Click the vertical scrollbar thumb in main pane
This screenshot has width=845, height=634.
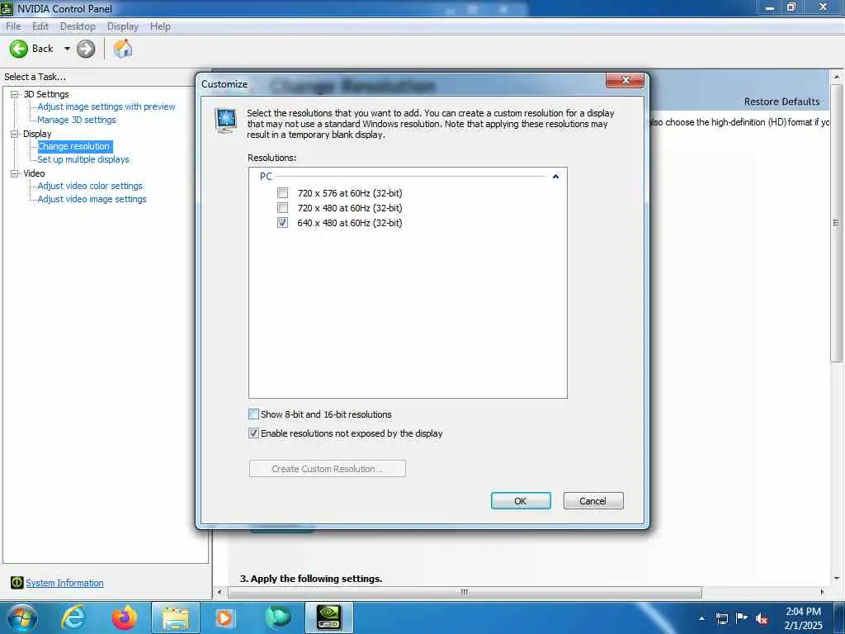(837, 223)
